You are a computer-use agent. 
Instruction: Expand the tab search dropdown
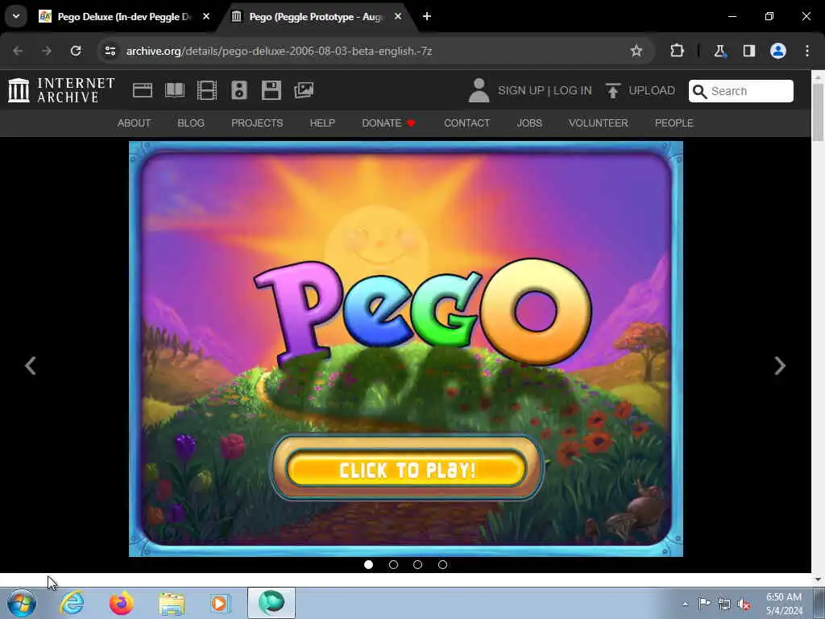click(16, 16)
